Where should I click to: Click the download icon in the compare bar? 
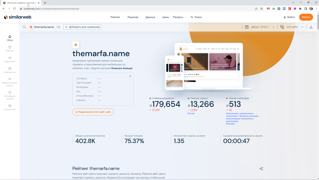pos(311,27)
